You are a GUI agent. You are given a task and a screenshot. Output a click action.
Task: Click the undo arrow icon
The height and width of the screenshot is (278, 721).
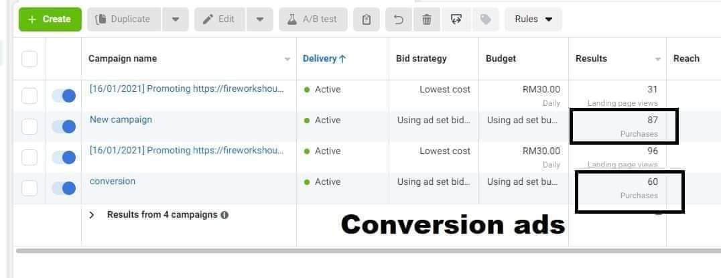coord(399,19)
